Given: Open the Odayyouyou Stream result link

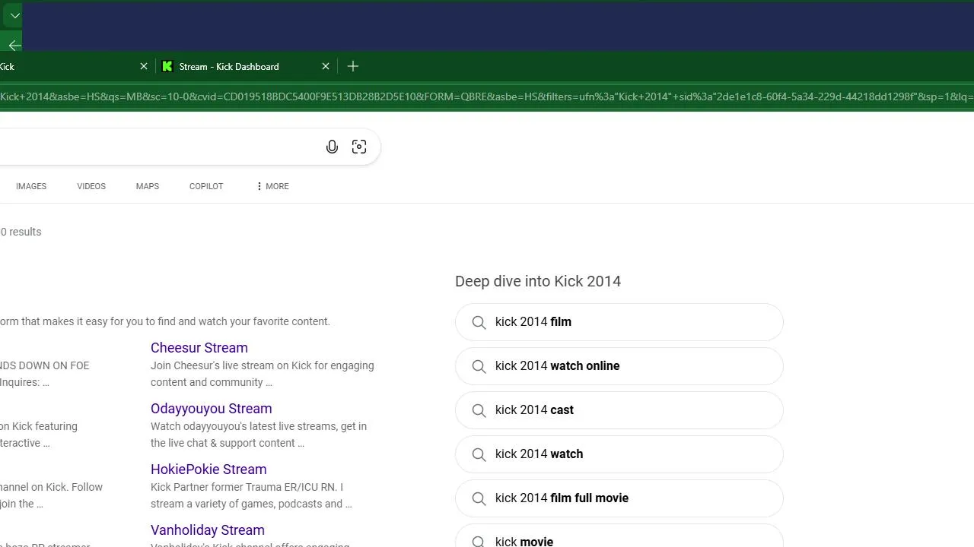Looking at the screenshot, I should 212,409.
